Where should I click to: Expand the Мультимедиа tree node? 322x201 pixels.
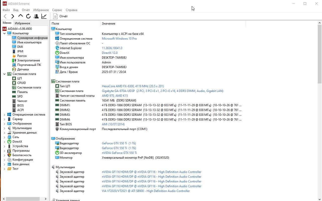[4, 128]
